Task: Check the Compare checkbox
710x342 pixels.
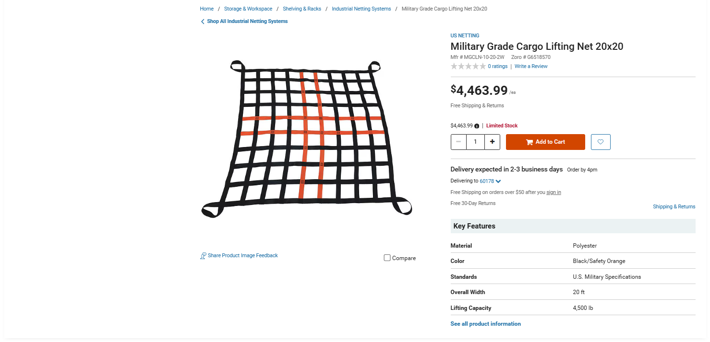Action: pos(387,258)
